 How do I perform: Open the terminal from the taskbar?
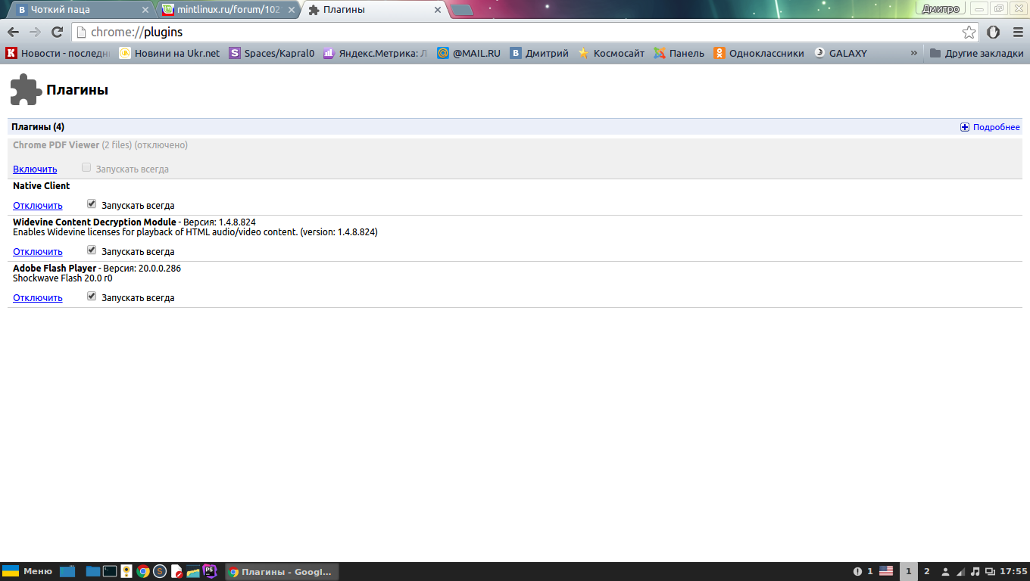click(110, 571)
